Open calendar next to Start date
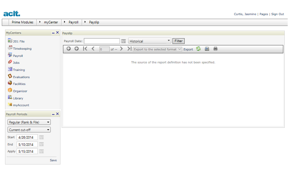Screen dimensions: 288x180 [x=41, y=138]
